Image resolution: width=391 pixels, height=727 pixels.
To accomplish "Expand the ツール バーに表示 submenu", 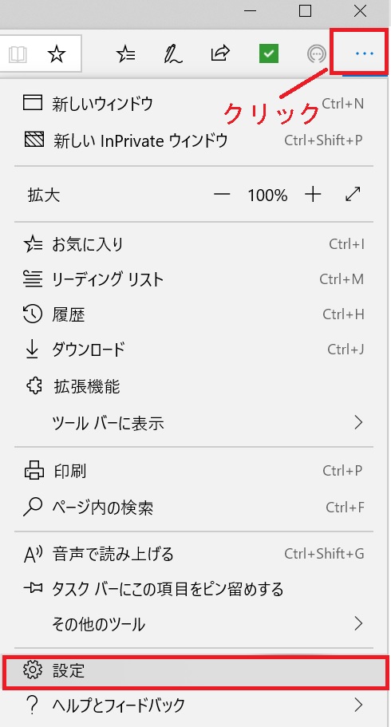I will (194, 423).
